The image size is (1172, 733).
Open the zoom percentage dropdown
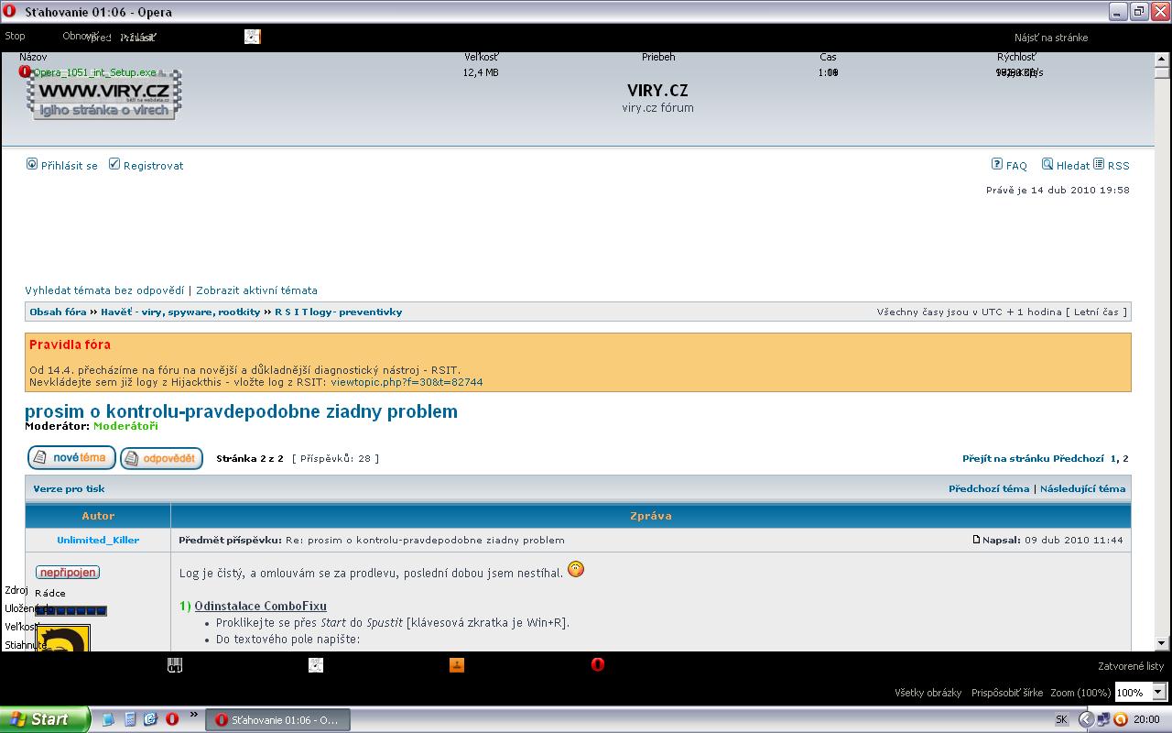click(x=1158, y=693)
